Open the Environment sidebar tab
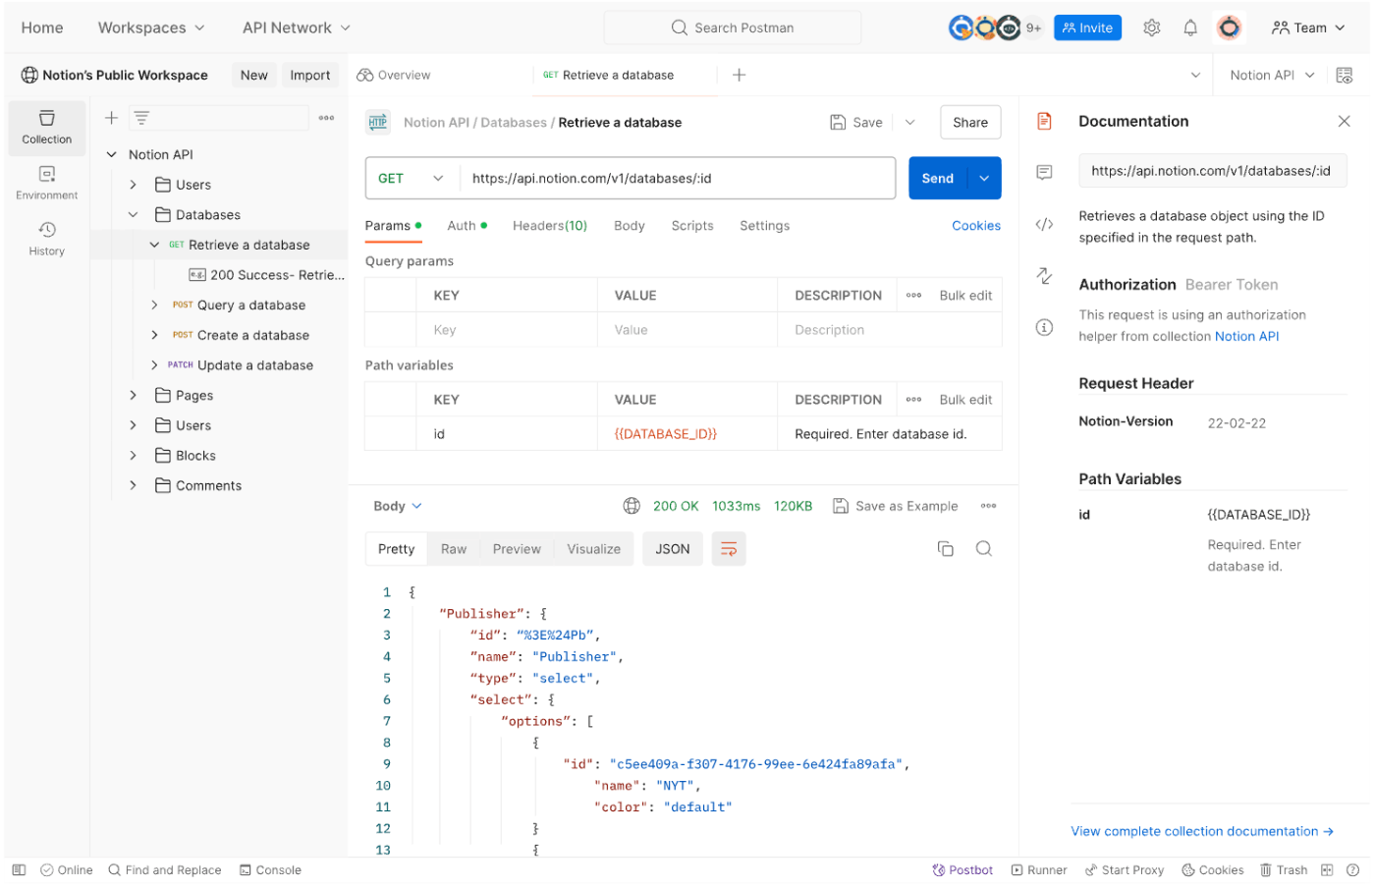 (x=46, y=183)
